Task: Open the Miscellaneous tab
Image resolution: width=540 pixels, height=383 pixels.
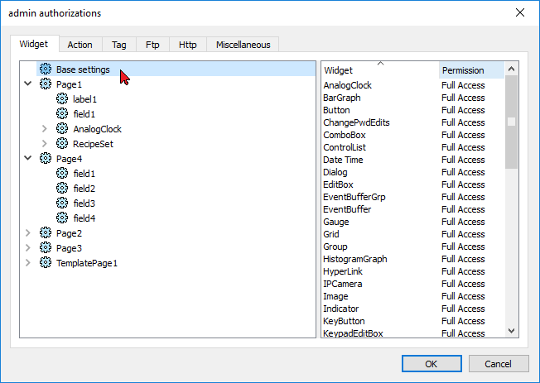Action: (243, 45)
